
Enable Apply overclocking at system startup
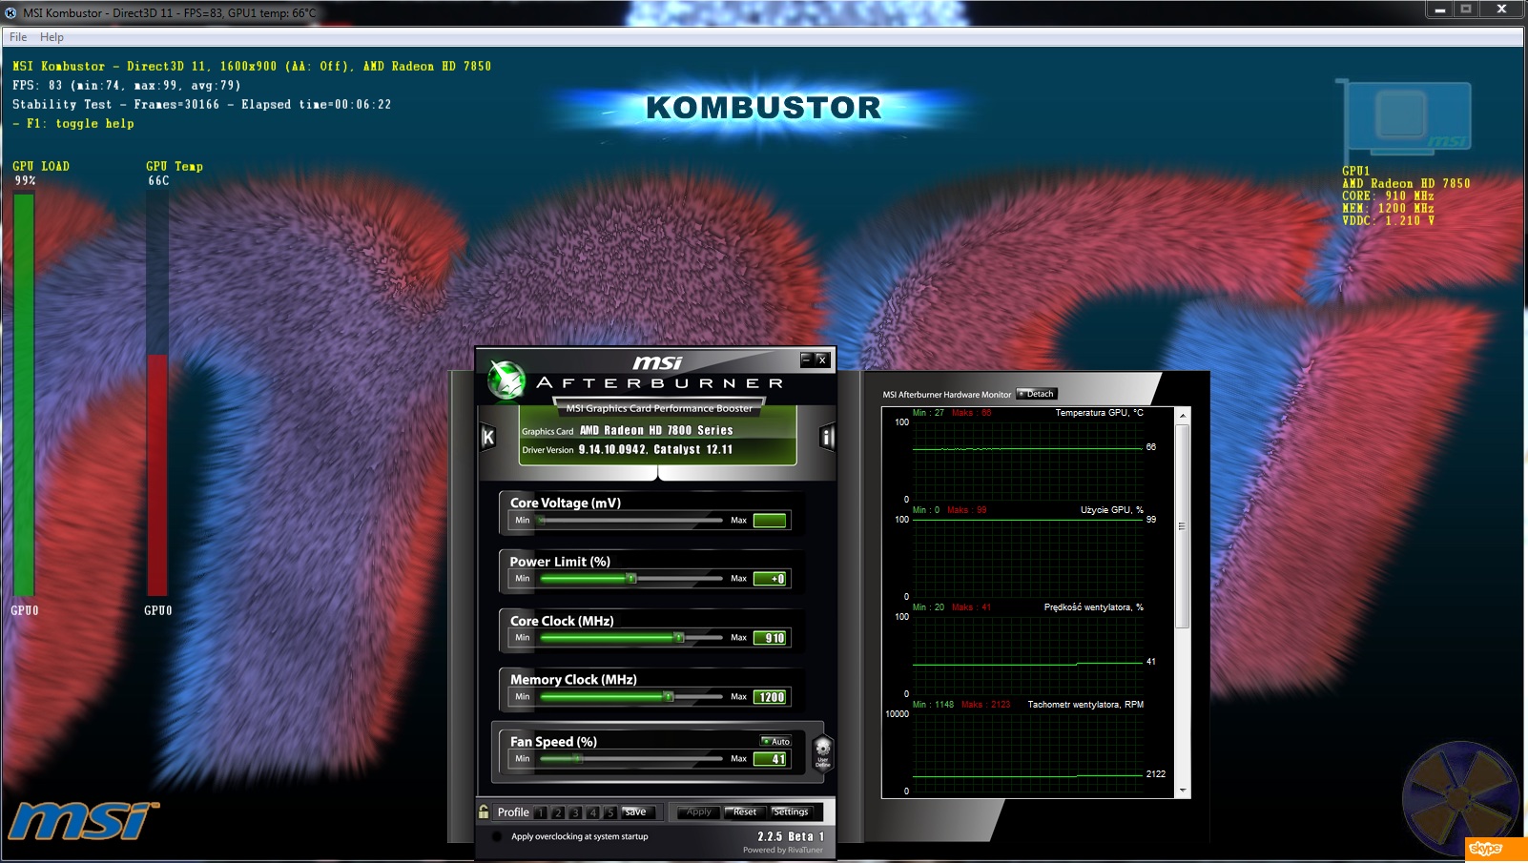click(x=496, y=836)
